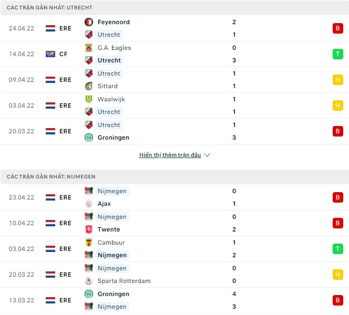Screen dimensions: 349x315
Task: Click the Ajax club logo
Action: [x=88, y=204]
